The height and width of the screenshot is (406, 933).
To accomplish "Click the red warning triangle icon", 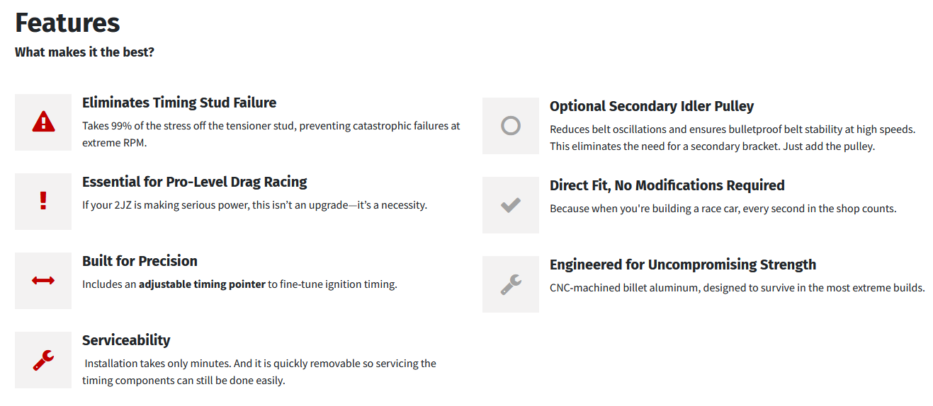I will click(43, 122).
